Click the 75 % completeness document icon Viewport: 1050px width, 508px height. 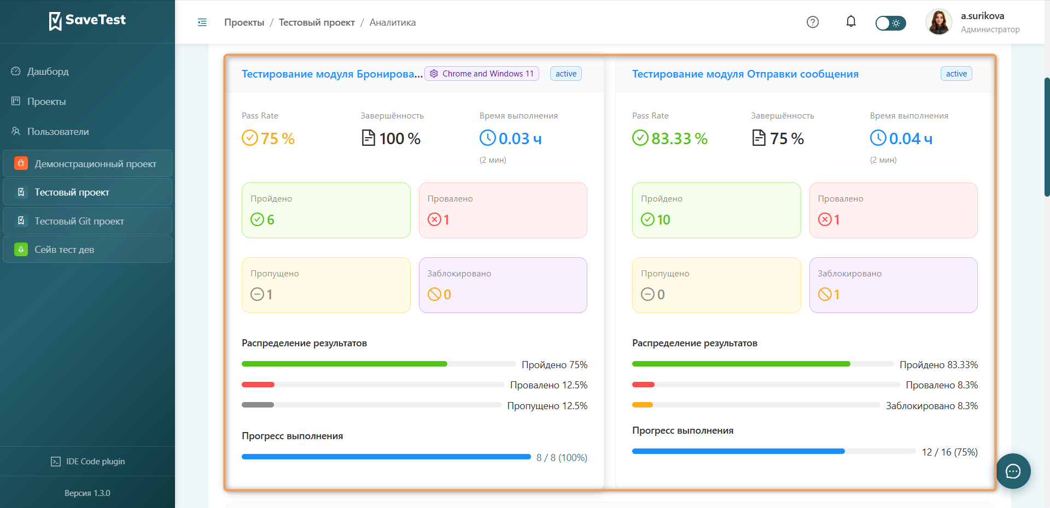759,138
